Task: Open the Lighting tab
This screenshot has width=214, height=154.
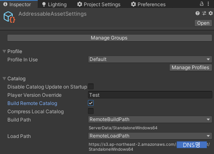Action: pos(54,5)
